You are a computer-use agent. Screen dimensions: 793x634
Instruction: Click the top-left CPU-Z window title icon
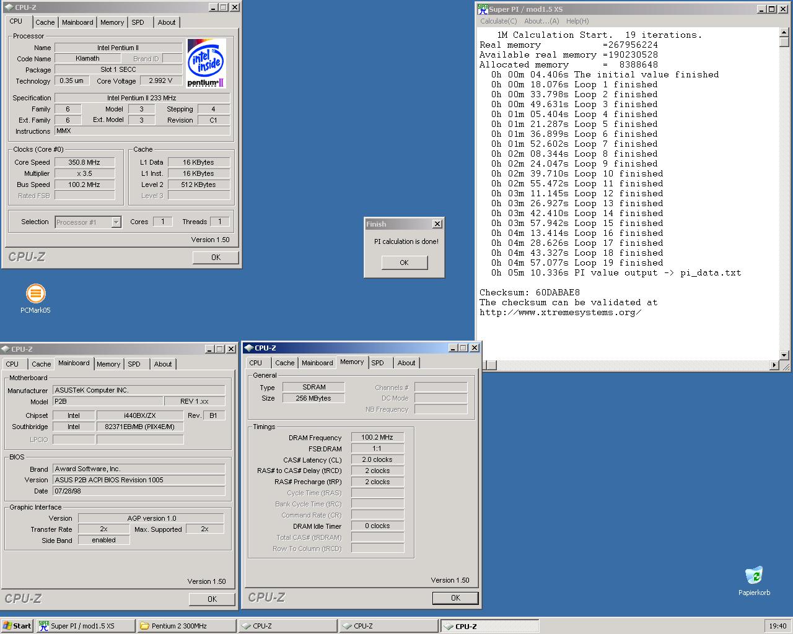(8, 7)
